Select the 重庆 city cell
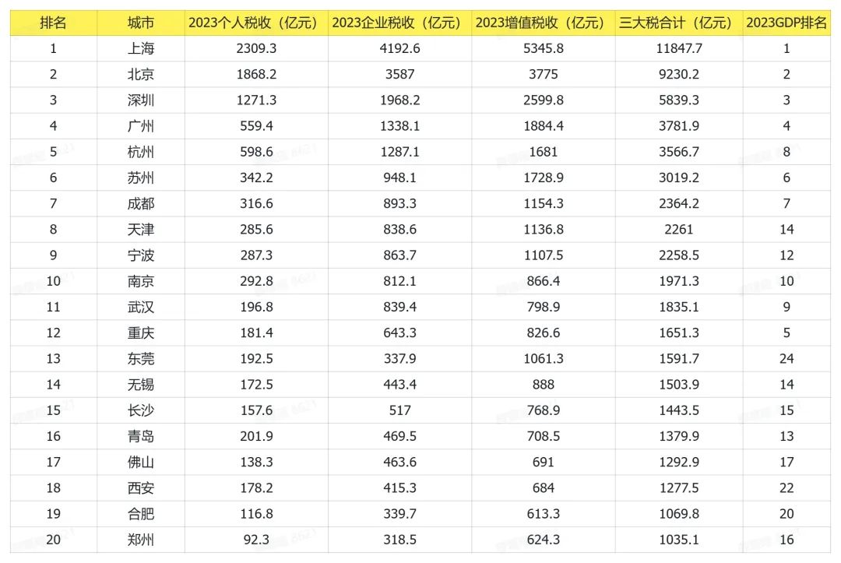841x563 pixels. (140, 333)
